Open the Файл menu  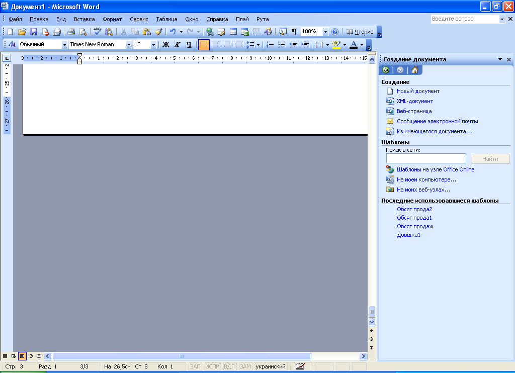(15, 19)
